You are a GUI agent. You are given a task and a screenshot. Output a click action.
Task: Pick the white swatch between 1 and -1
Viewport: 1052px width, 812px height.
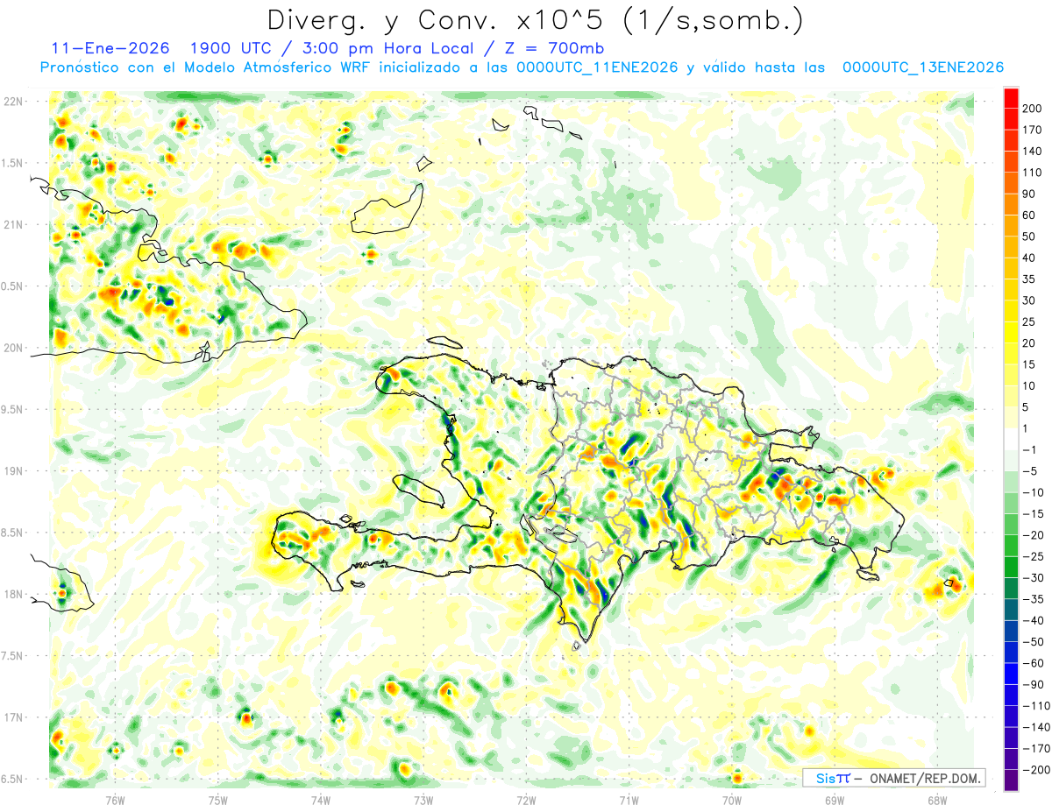click(x=1011, y=439)
